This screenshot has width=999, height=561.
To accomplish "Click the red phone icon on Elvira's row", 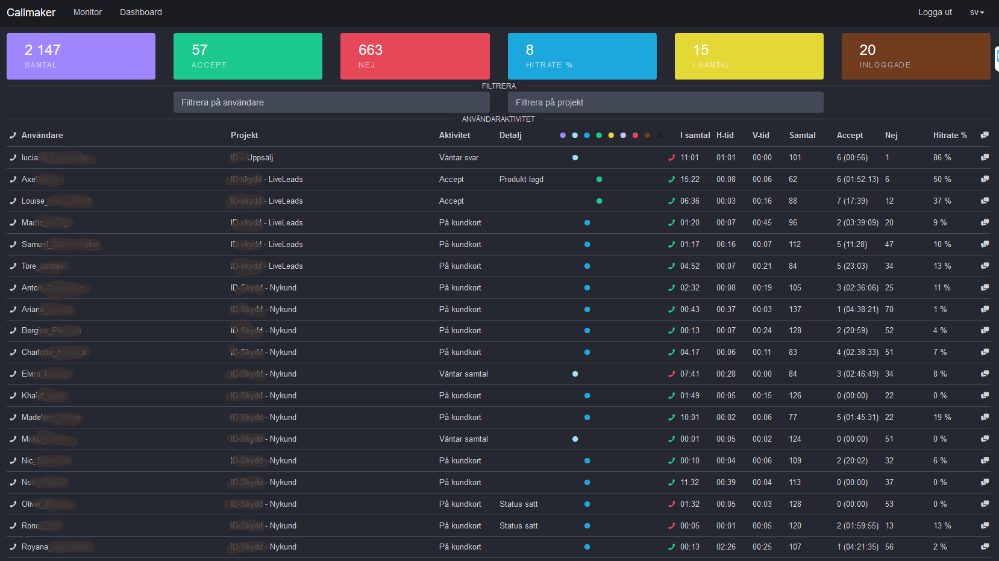I will (670, 374).
